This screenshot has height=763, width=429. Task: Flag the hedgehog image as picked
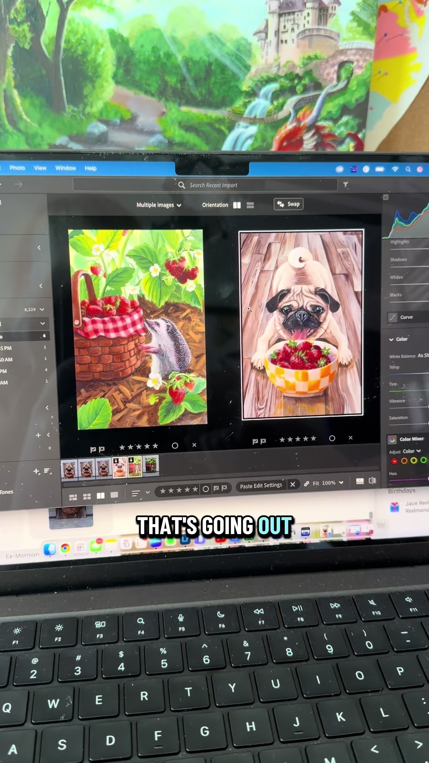pyautogui.click(x=93, y=449)
